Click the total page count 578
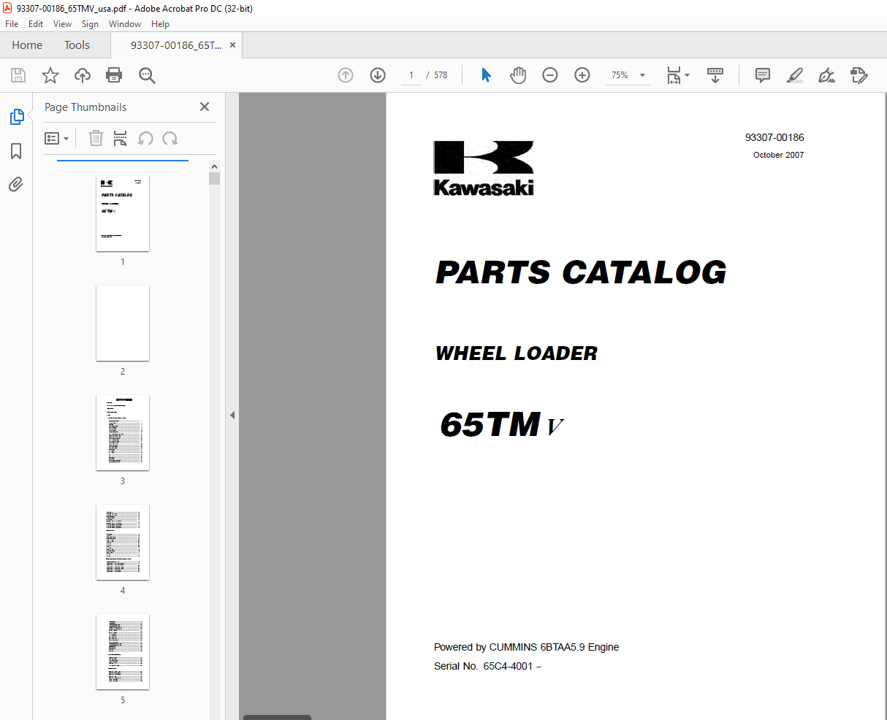The image size is (887, 720). (441, 75)
